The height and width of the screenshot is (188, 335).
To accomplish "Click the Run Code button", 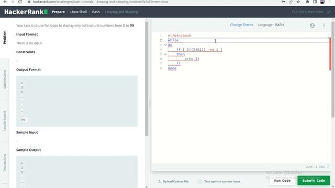I will (x=282, y=181).
